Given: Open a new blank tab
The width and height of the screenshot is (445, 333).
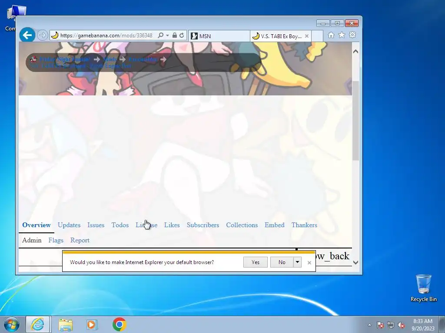Looking at the screenshot, I should 317,36.
